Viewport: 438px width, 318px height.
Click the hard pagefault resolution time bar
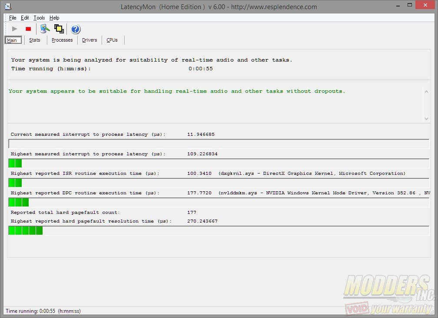tap(219, 230)
